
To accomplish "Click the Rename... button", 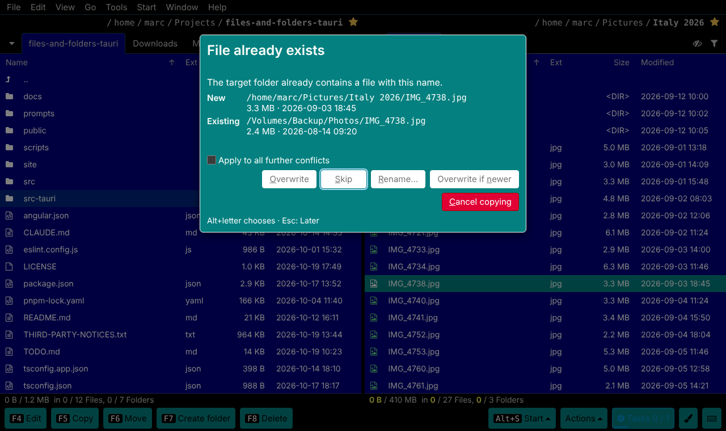I will tap(398, 179).
